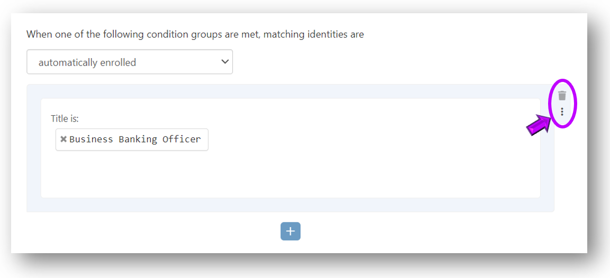Open the automatically enrolled dropdown

[130, 62]
